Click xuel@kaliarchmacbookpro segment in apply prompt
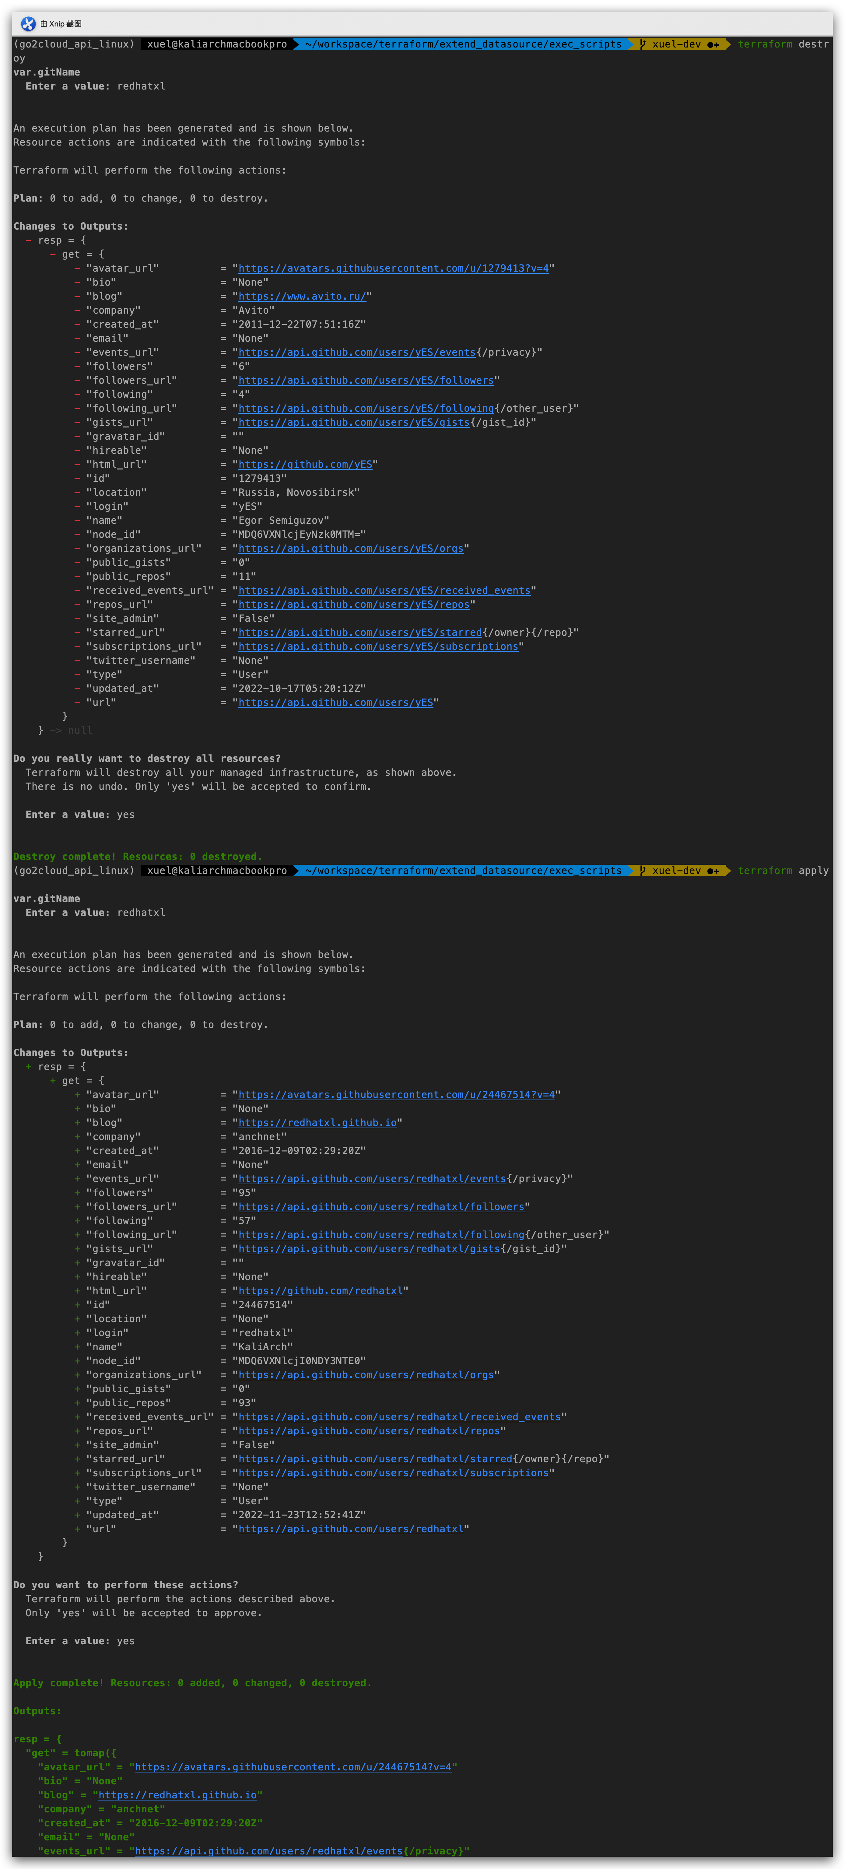 point(217,871)
